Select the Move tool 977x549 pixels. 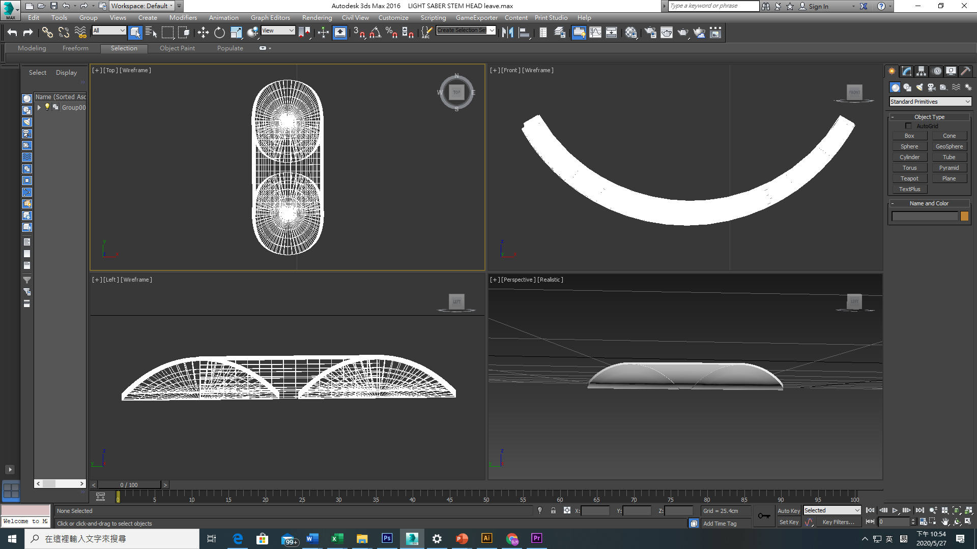point(203,33)
